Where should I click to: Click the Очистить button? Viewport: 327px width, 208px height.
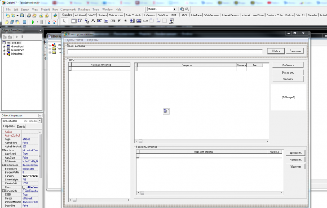tap(295, 51)
